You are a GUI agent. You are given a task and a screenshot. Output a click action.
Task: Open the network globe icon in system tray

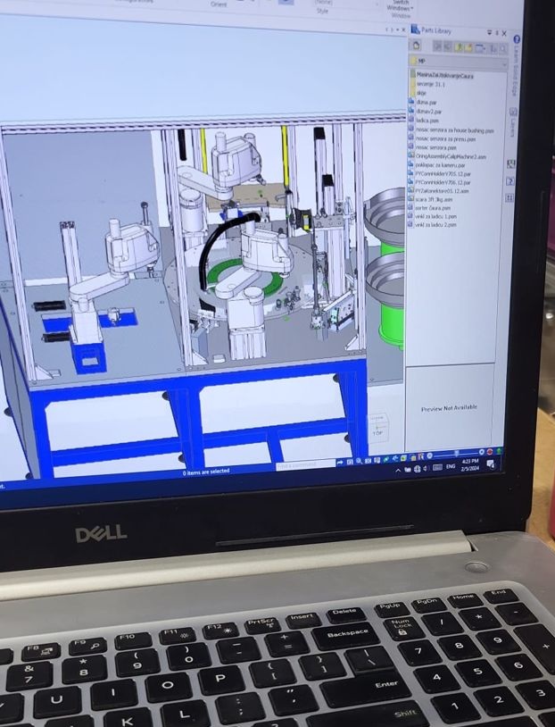417,469
